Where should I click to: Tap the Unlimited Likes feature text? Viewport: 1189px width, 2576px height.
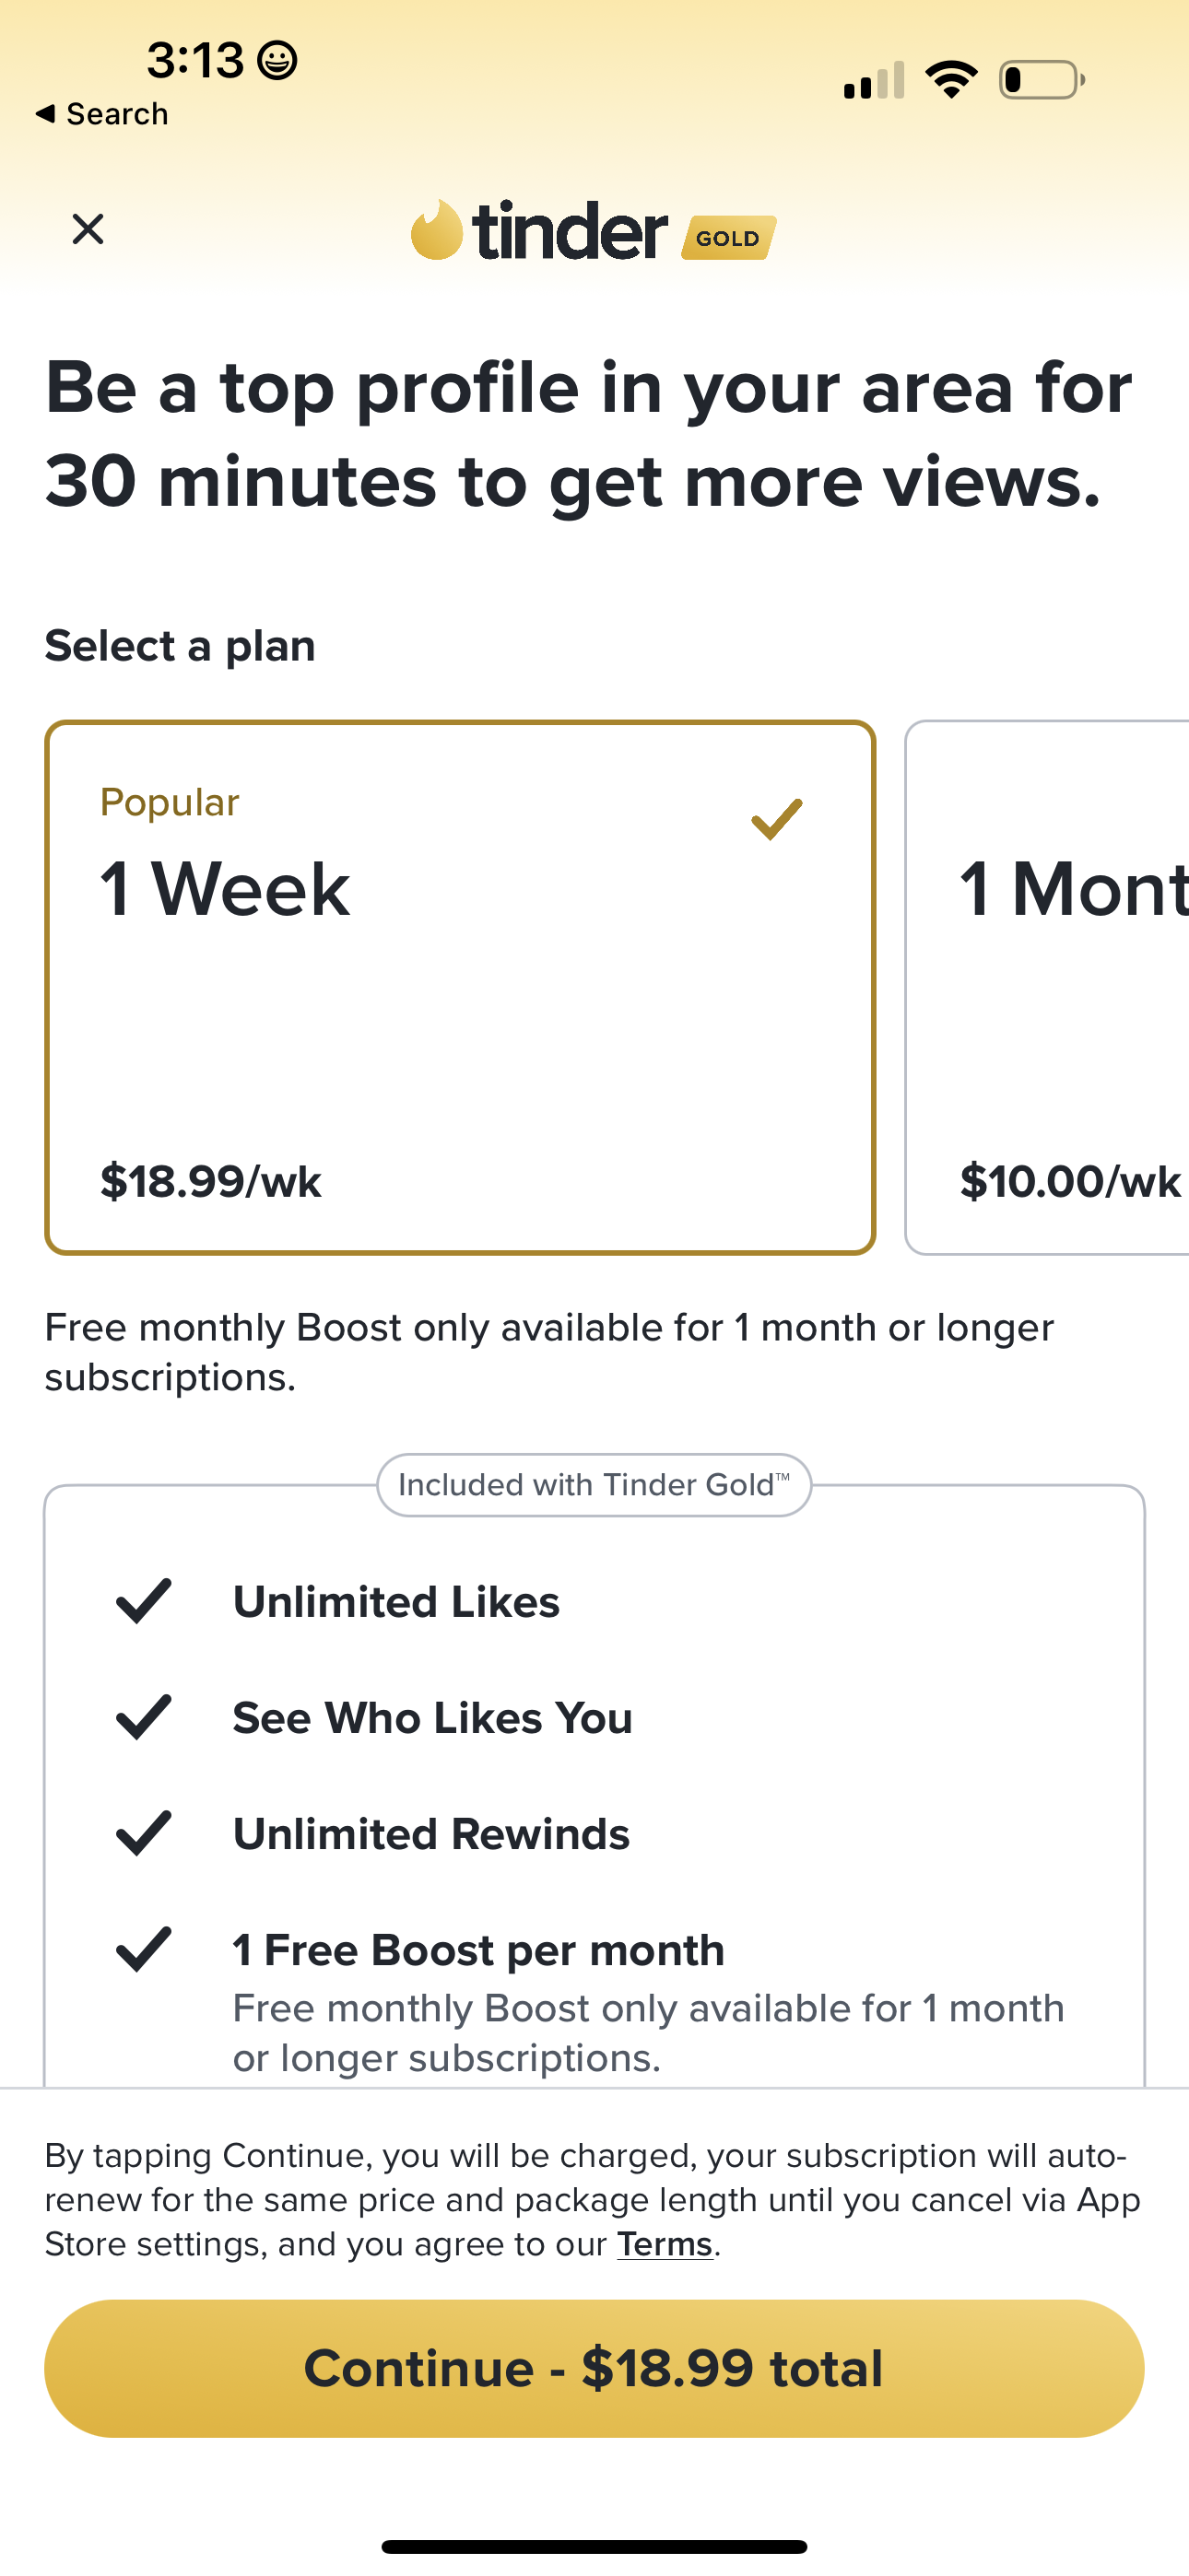[x=396, y=1602]
